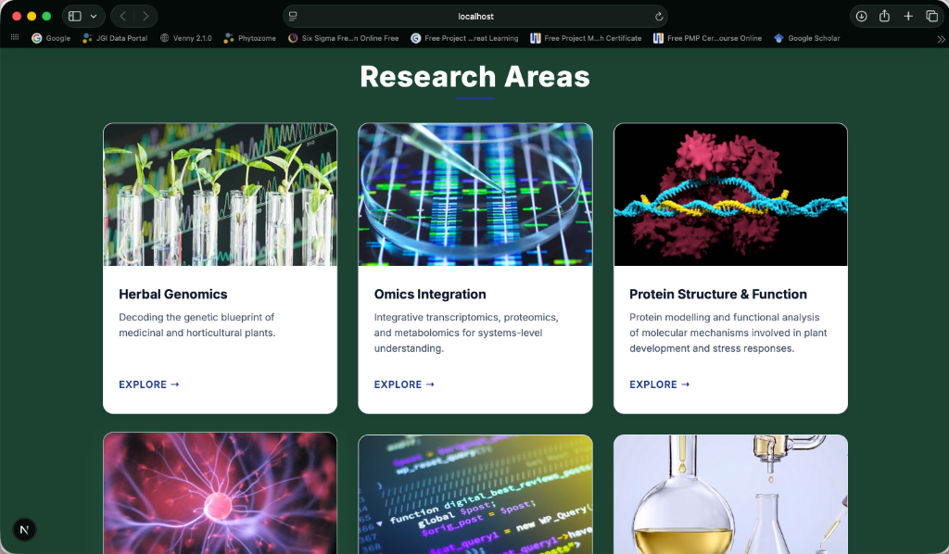
Task: Open Free Project ...reat Learning bookmark
Action: click(x=464, y=38)
